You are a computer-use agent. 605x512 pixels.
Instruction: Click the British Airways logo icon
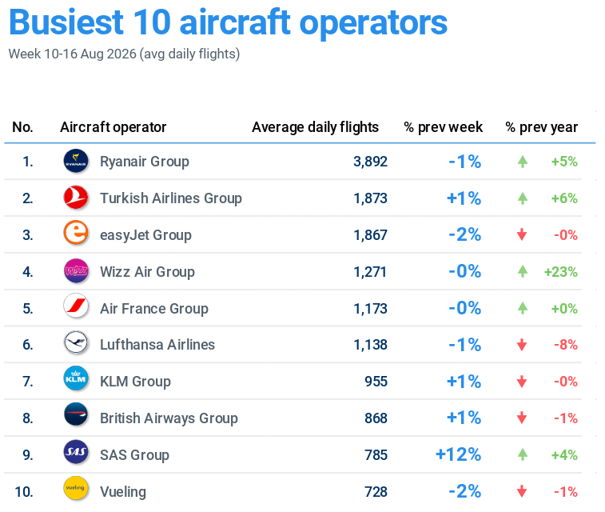coord(76,415)
